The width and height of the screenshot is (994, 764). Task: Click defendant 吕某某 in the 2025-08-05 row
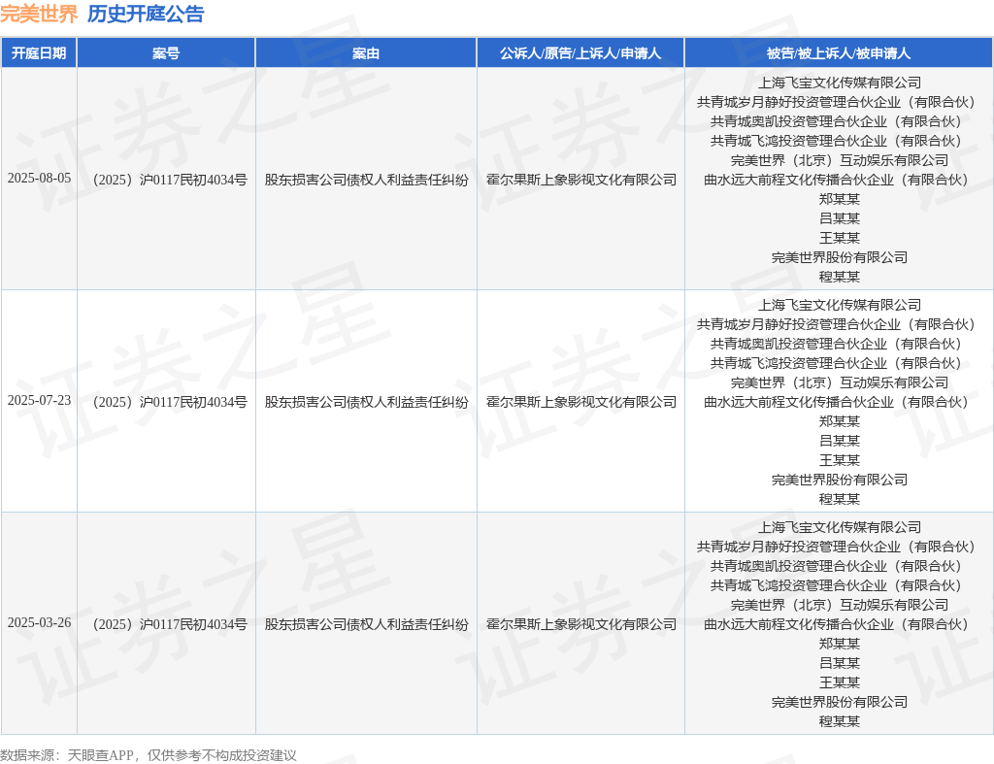[840, 218]
